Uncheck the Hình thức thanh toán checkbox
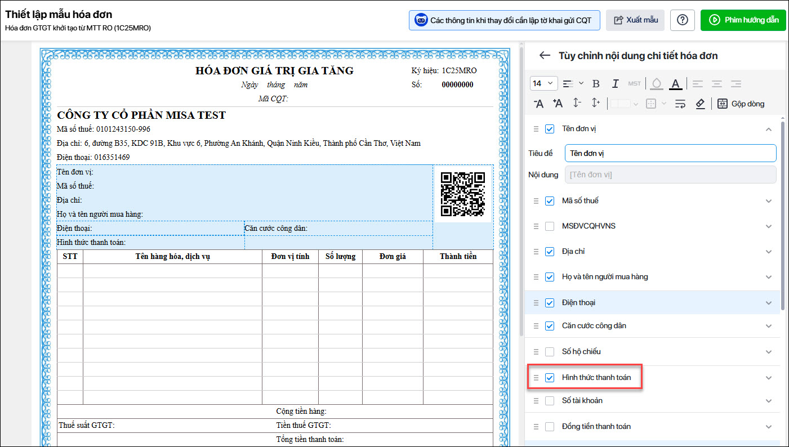This screenshot has width=789, height=447. [x=550, y=378]
